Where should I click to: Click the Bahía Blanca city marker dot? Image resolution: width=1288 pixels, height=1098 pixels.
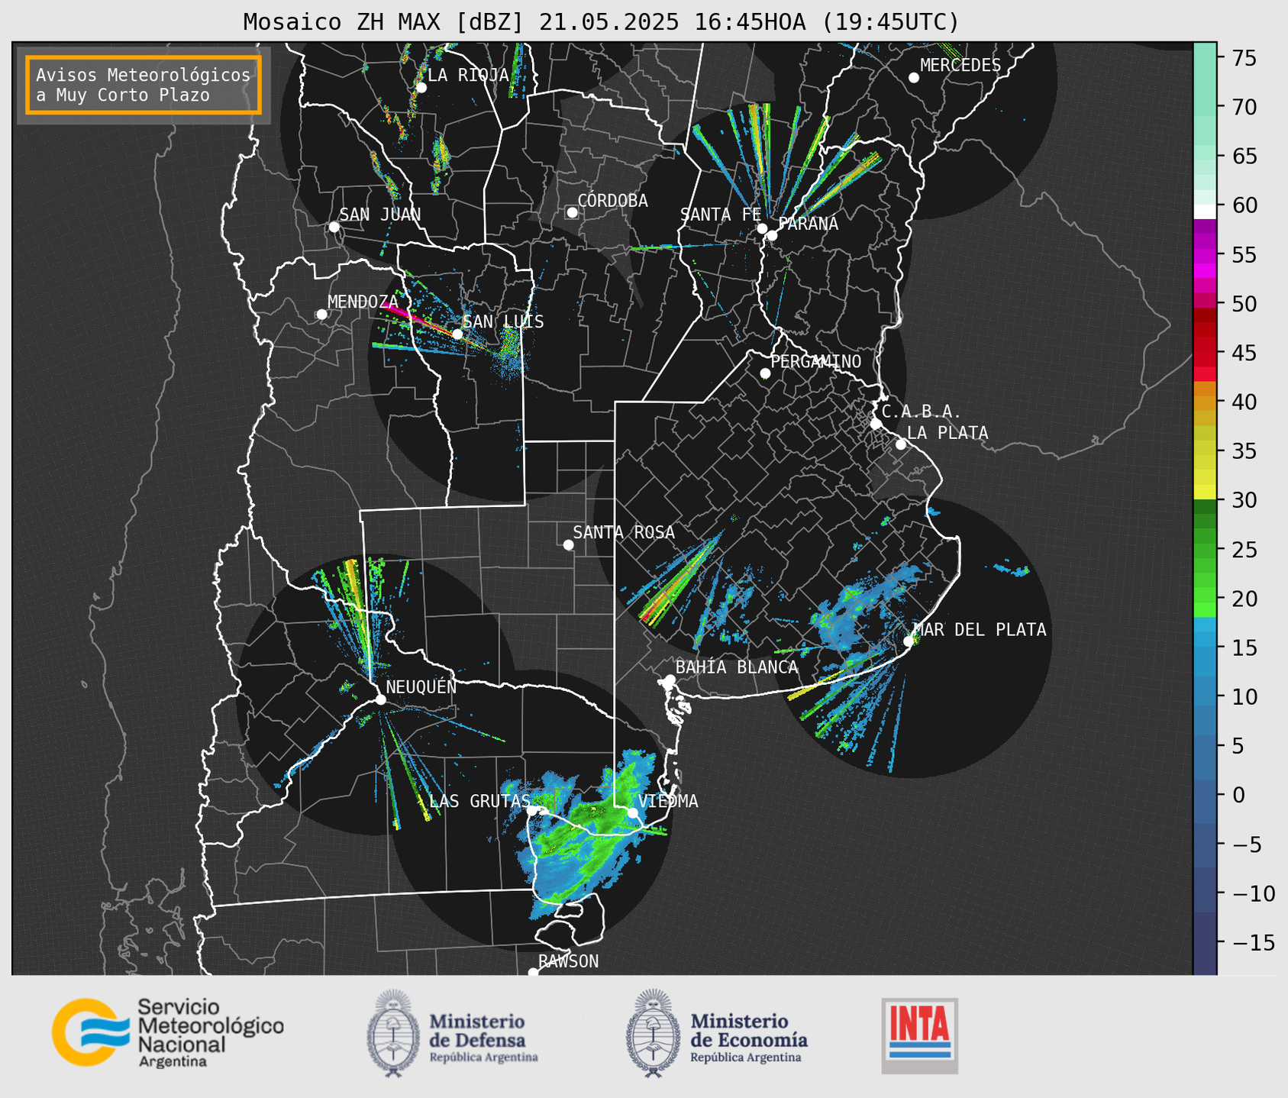(670, 680)
